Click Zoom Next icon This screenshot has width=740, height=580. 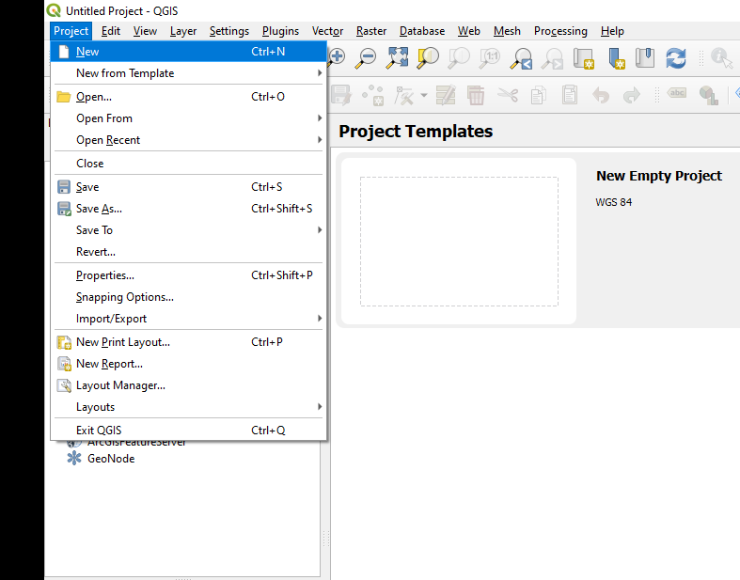click(x=552, y=58)
